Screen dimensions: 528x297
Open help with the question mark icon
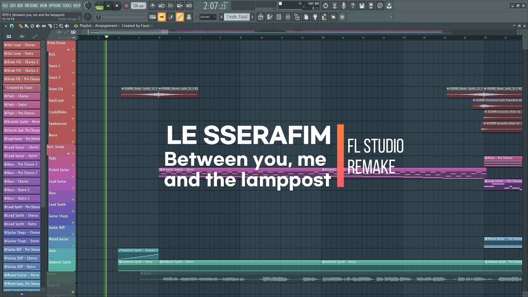point(353,6)
